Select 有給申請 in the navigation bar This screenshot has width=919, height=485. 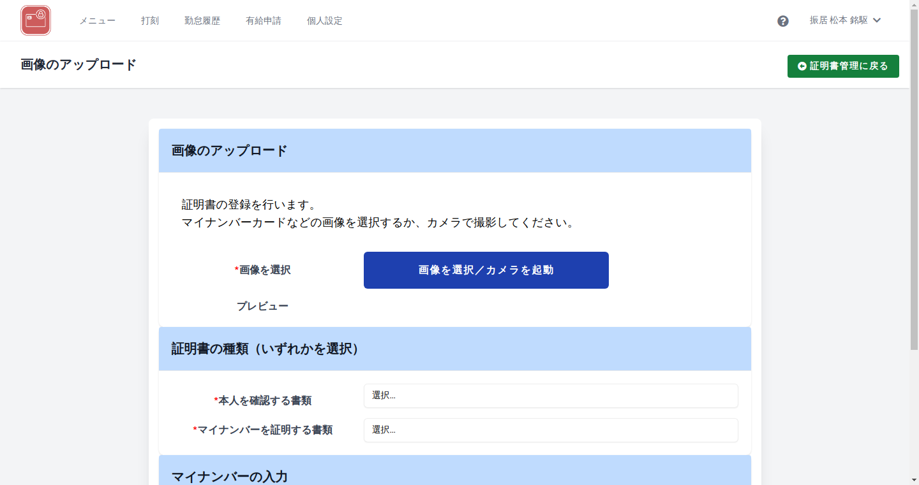tap(264, 21)
